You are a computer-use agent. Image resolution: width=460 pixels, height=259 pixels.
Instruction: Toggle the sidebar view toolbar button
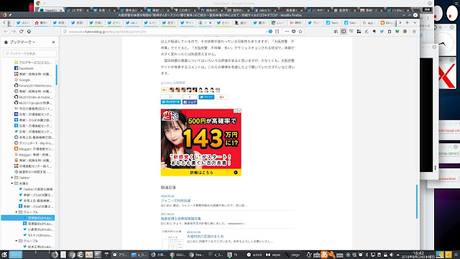tap(344, 32)
